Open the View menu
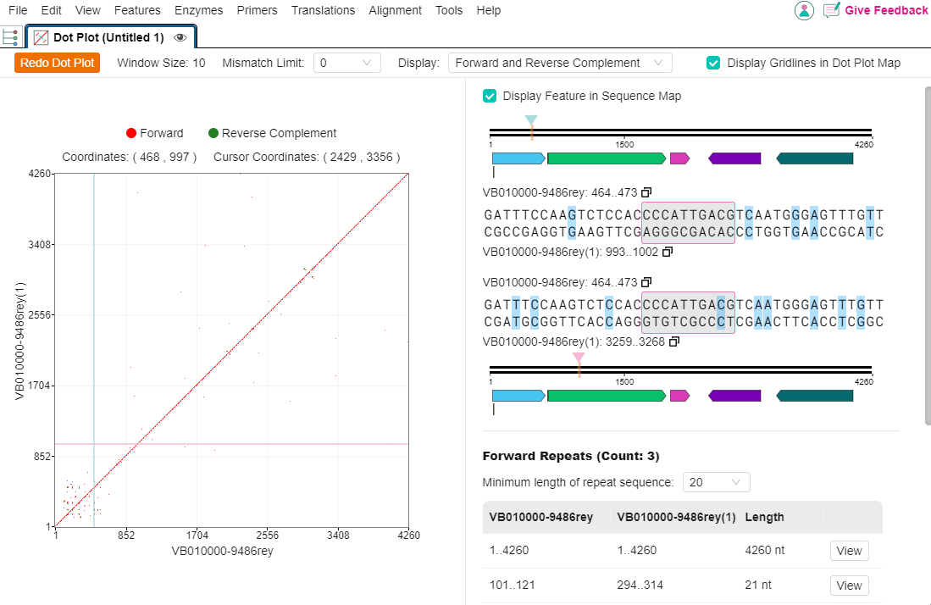Image resolution: width=931 pixels, height=605 pixels. [x=88, y=10]
